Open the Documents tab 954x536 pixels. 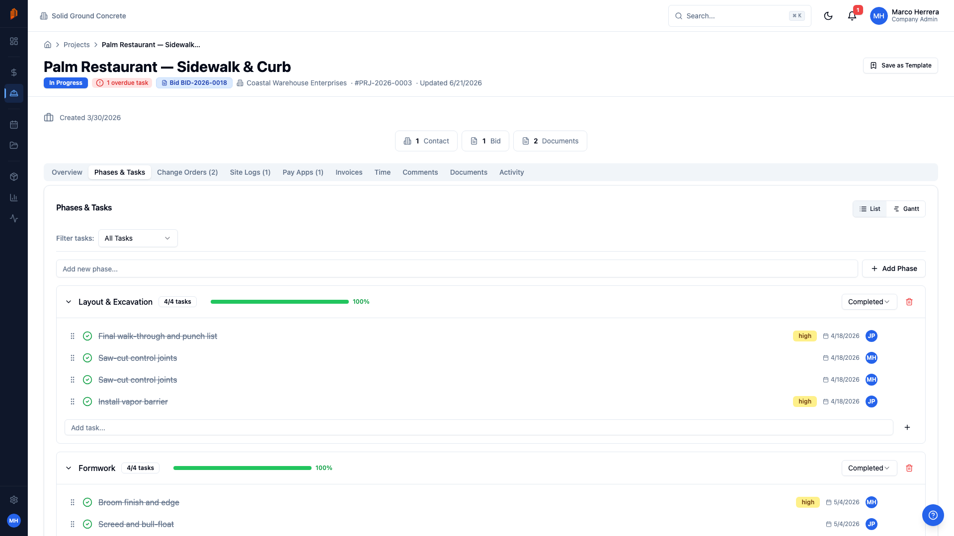click(469, 172)
